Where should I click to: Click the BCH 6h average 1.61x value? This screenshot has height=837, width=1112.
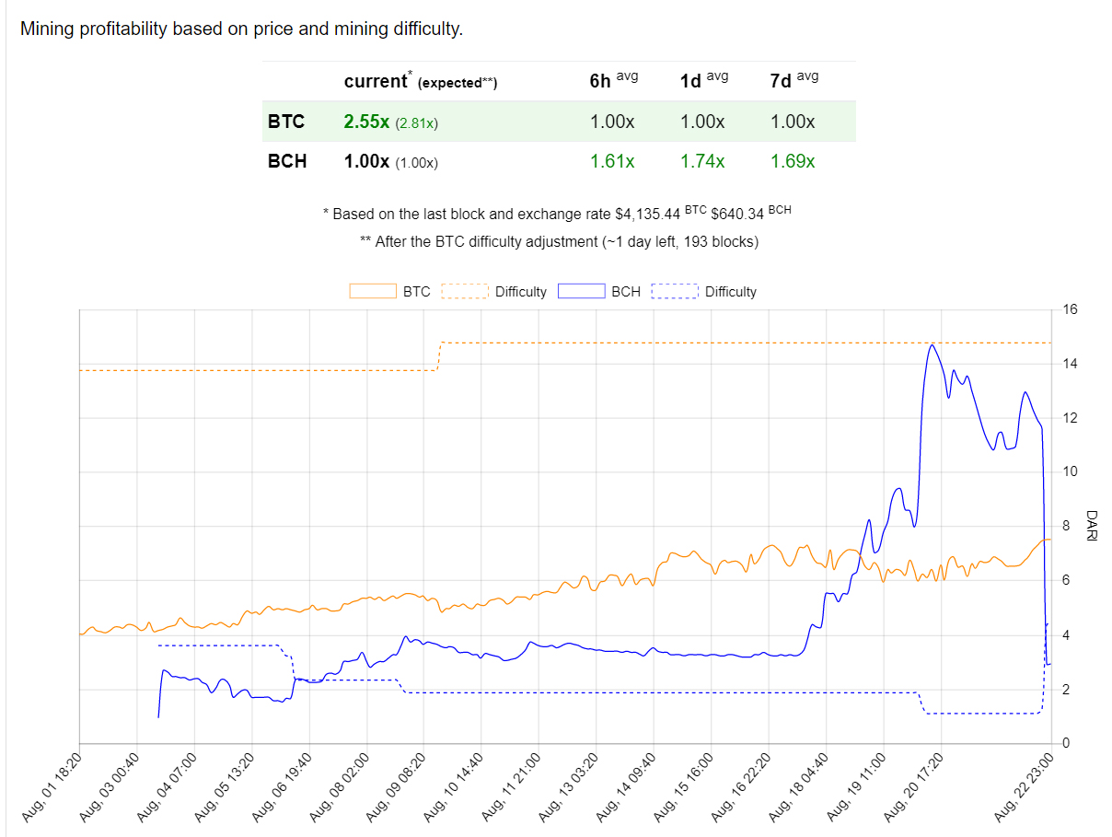[612, 161]
